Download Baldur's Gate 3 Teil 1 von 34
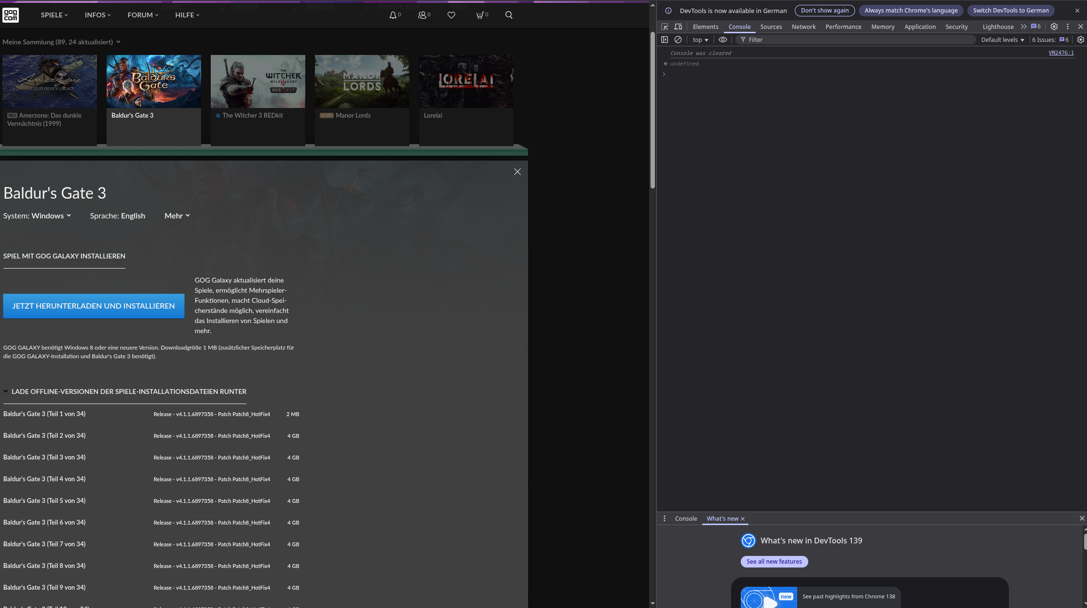Viewport: 1087px width, 608px height. click(x=151, y=414)
